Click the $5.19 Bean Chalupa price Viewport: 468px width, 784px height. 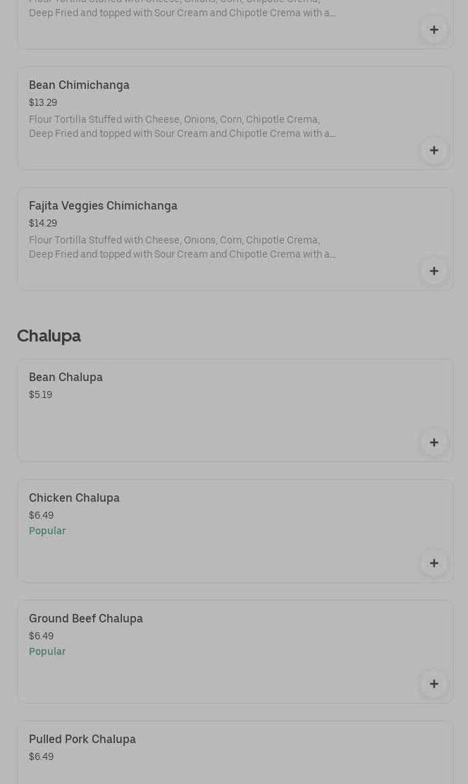pos(40,395)
